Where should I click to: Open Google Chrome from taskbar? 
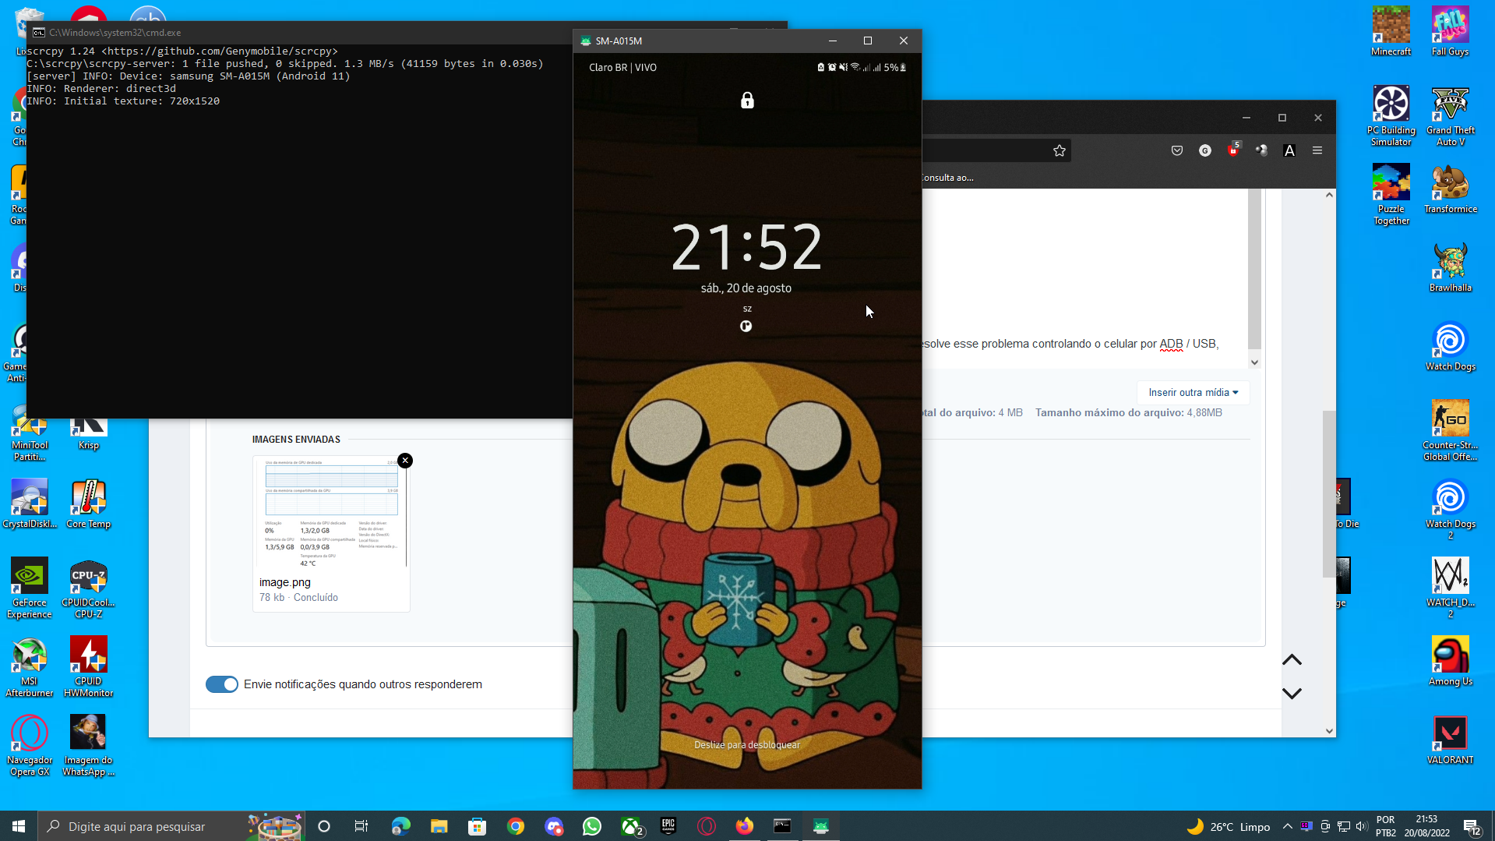tap(515, 826)
